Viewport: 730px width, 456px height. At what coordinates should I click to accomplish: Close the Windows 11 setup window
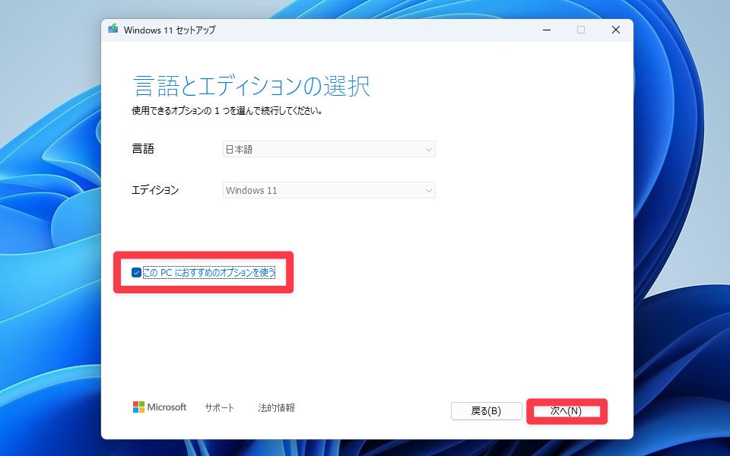[615, 30]
